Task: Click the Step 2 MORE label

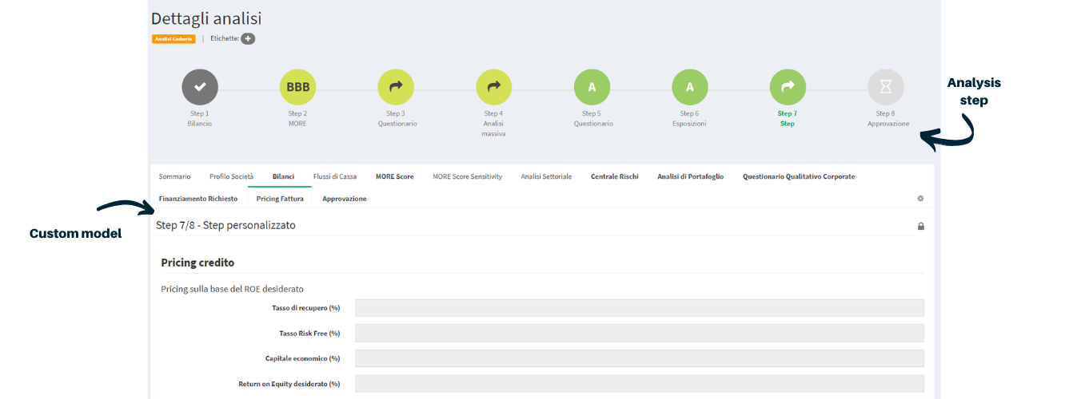Action: click(x=297, y=119)
